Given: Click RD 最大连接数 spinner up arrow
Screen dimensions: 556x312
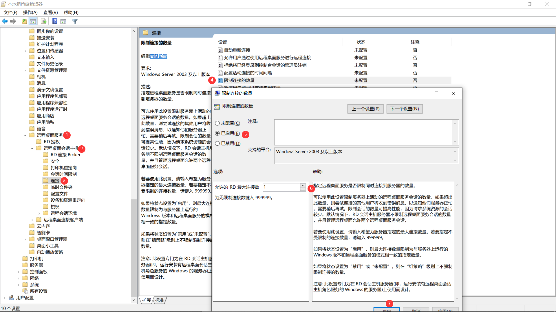Looking at the screenshot, I should (303, 185).
